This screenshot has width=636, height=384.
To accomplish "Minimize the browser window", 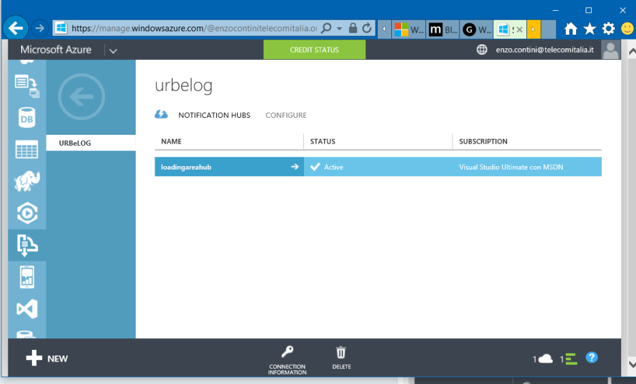I will click(556, 10).
